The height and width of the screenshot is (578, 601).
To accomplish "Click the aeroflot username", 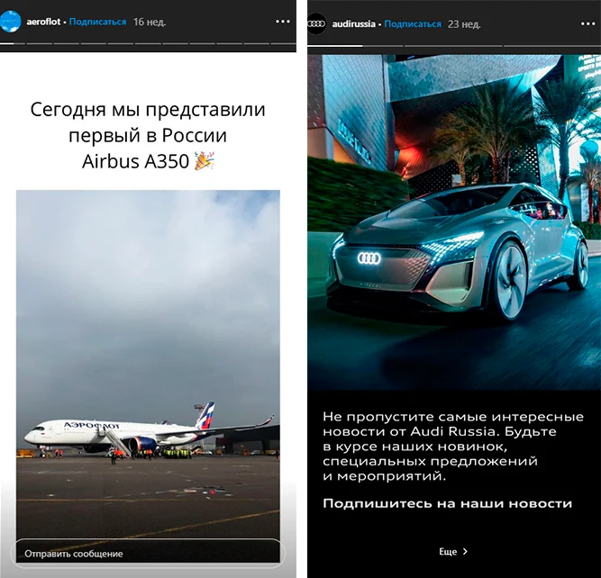I will click(43, 22).
